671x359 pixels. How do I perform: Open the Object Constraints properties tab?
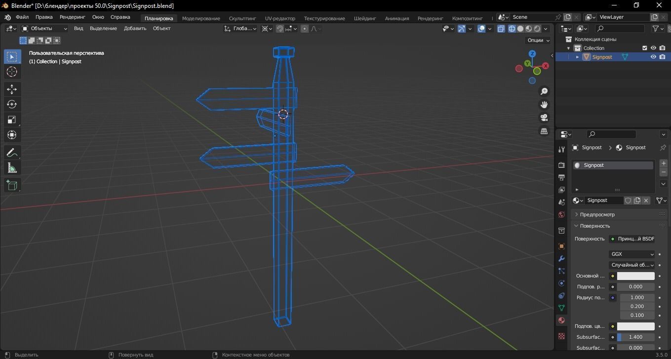561,295
